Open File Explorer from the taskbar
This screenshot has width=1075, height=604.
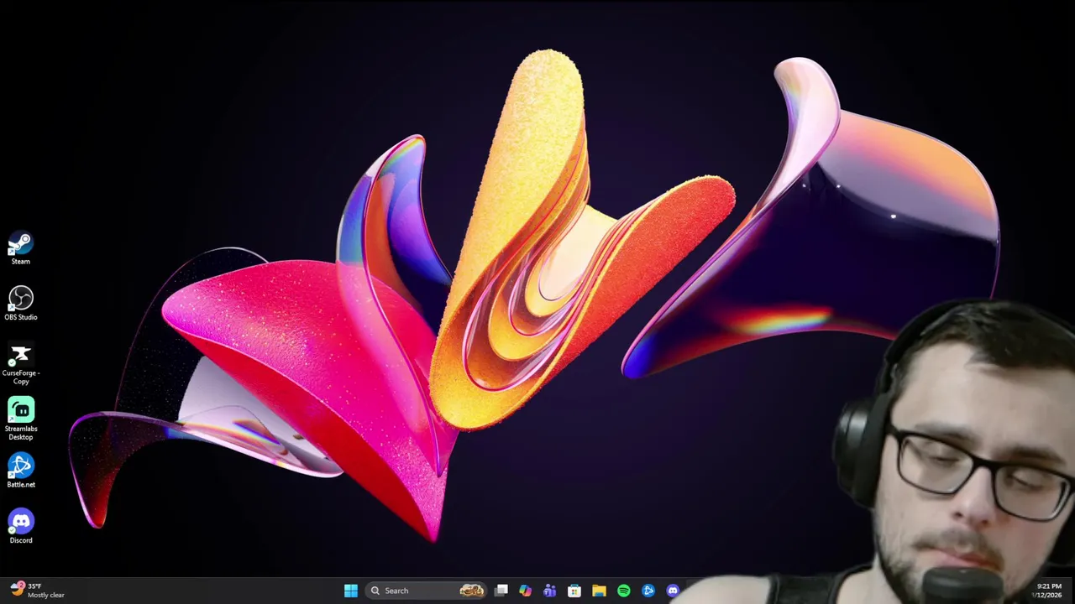click(599, 591)
